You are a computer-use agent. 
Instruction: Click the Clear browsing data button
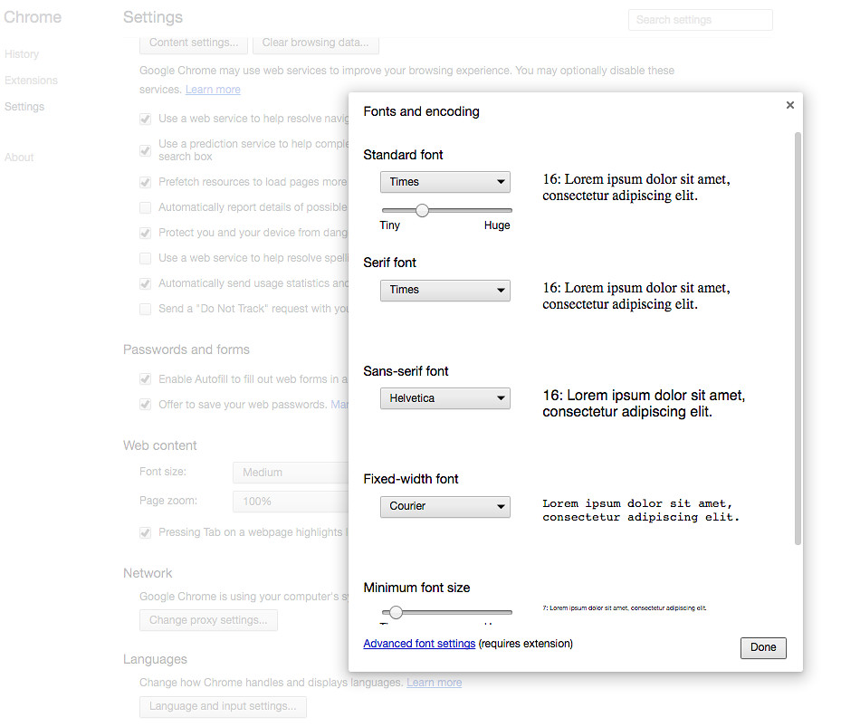click(x=315, y=43)
